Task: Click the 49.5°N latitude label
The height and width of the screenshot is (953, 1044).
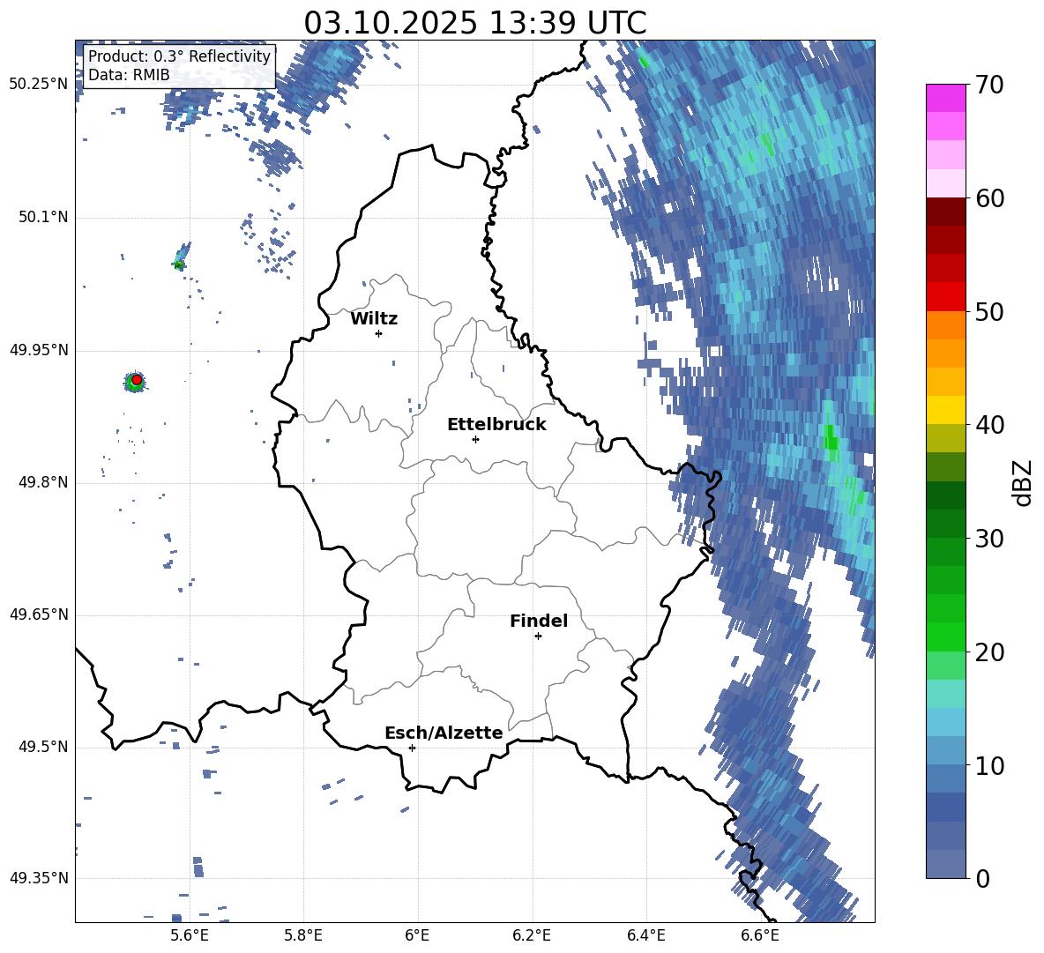Action: click(42, 747)
